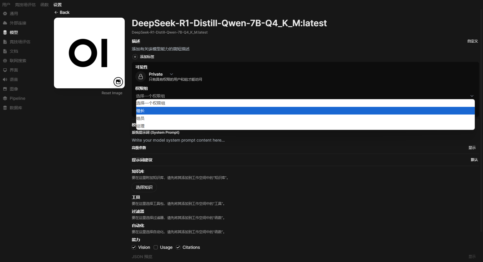Click the 语音 speaker icon

[5, 79]
